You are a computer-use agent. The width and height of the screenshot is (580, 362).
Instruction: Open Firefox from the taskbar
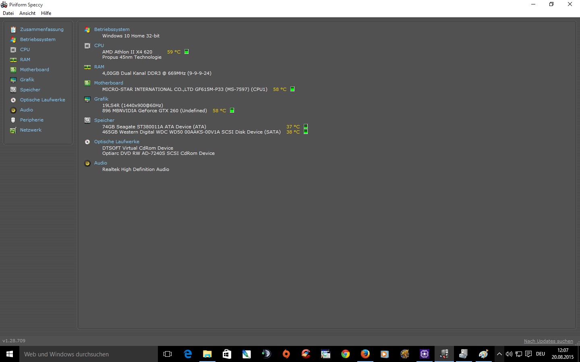point(365,354)
